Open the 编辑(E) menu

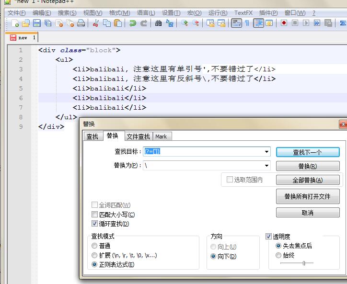pyautogui.click(x=42, y=13)
